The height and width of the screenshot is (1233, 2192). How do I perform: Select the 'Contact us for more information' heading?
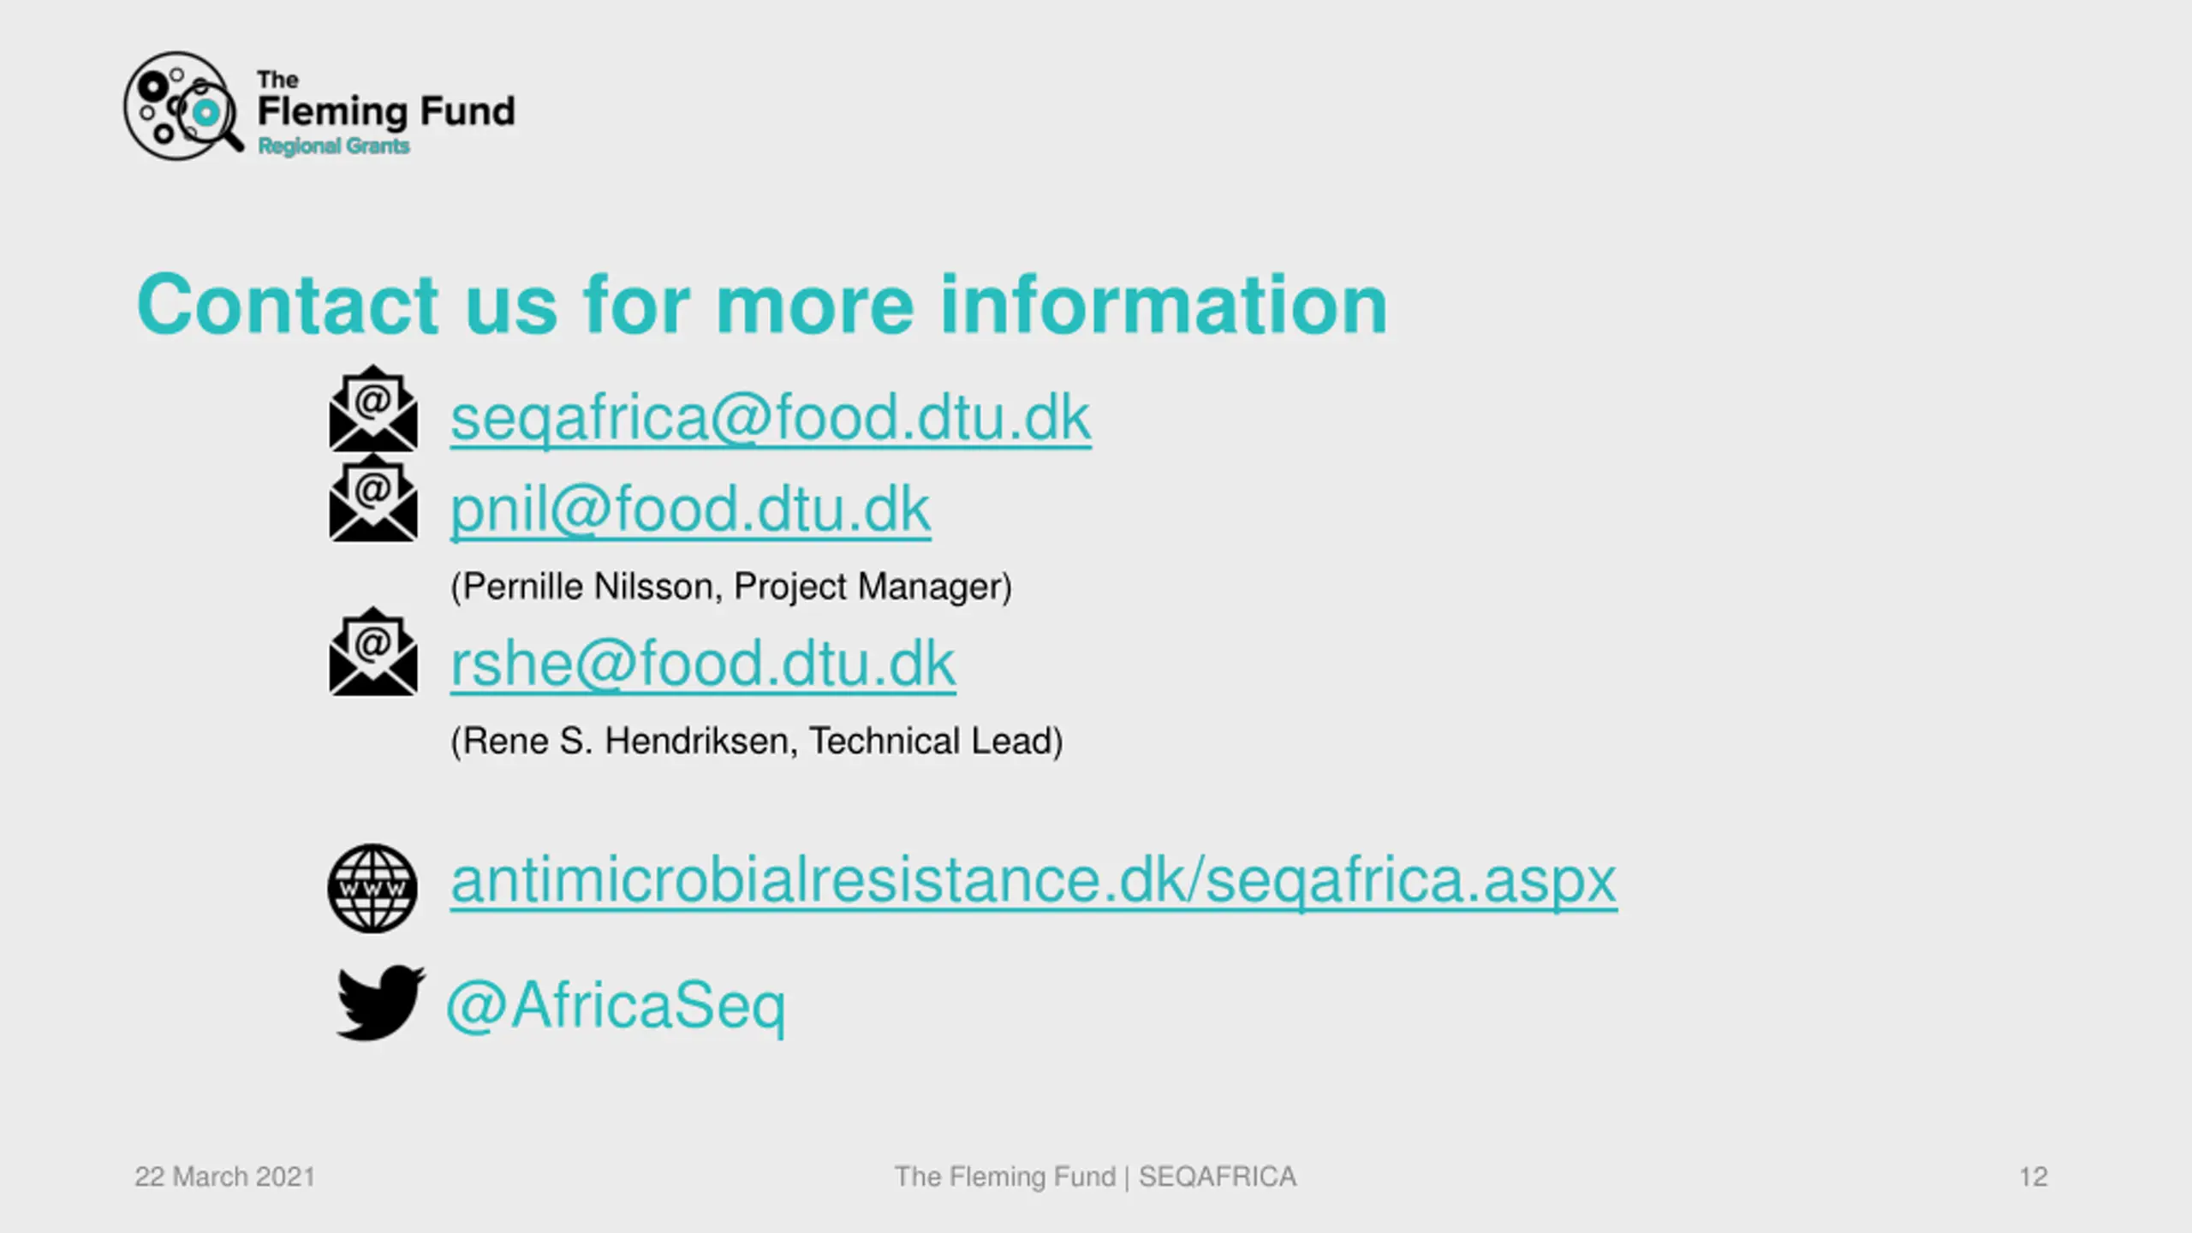click(762, 305)
